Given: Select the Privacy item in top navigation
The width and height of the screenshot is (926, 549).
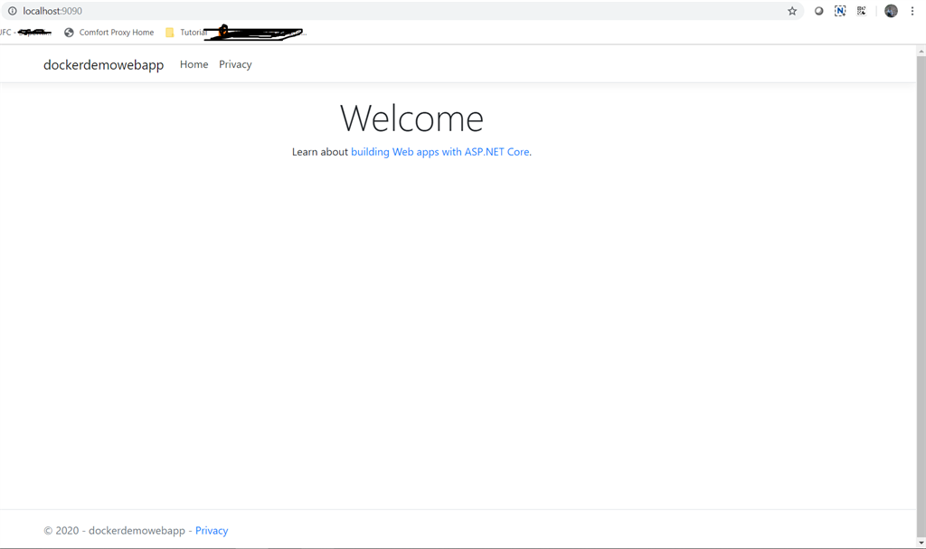Looking at the screenshot, I should (235, 64).
